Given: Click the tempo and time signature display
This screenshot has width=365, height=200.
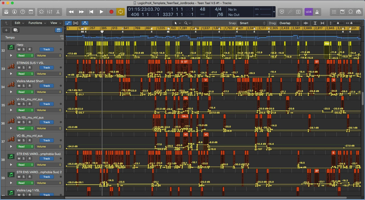Looking at the screenshot, I should [220, 12].
